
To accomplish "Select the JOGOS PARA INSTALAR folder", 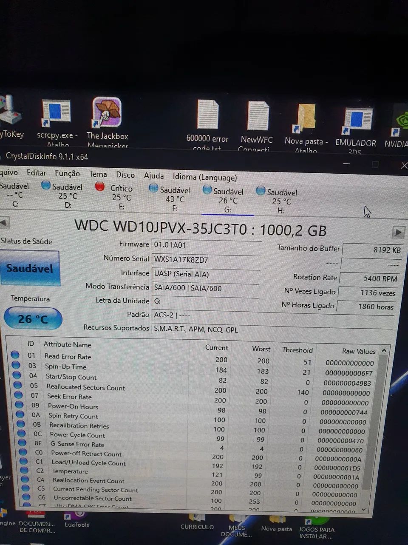I will tap(317, 528).
